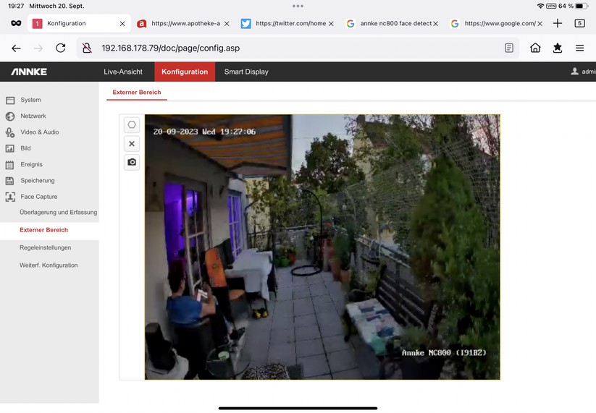Open the Smart Display tab
Viewport: 596px width, 413px height.
(246, 72)
